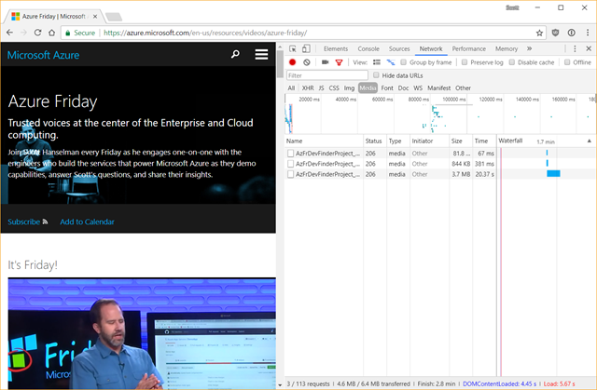The image size is (597, 390).
Task: Check the Disable cache option
Action: click(x=512, y=62)
